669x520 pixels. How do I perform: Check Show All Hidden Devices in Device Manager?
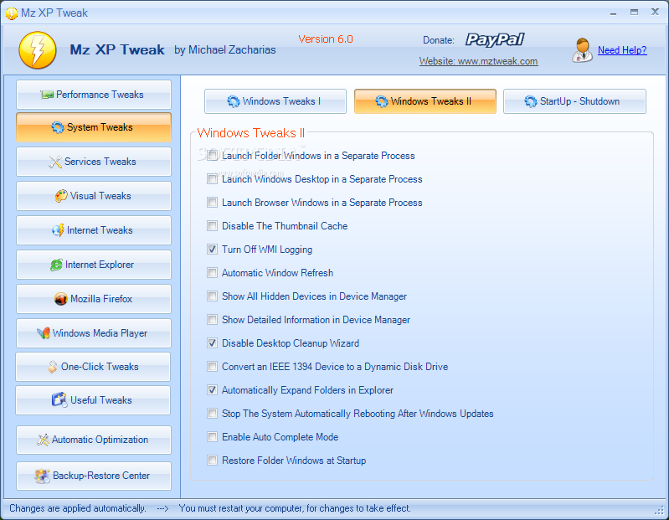coord(212,296)
